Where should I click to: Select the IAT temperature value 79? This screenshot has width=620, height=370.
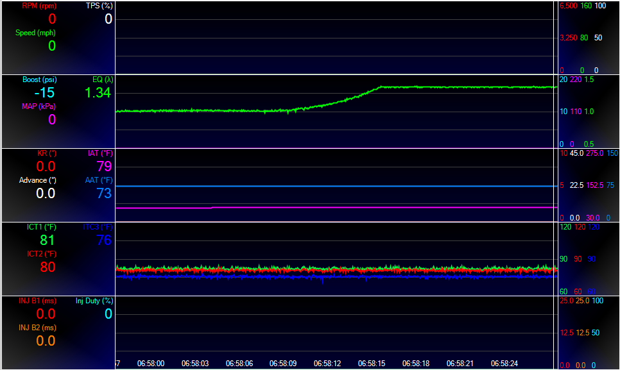(104, 167)
